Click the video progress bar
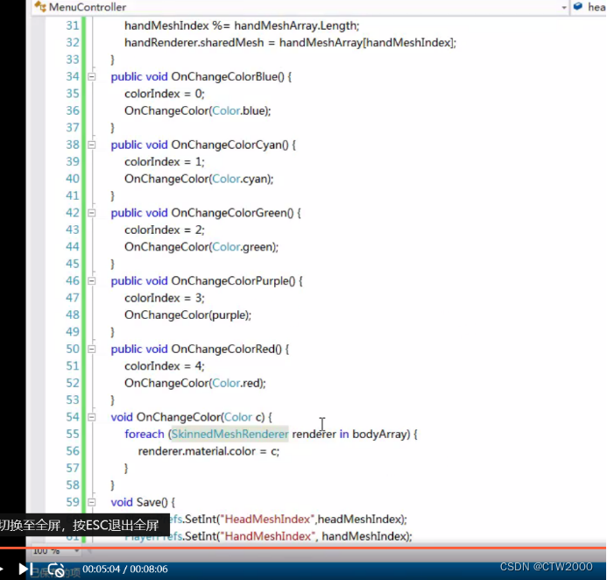The width and height of the screenshot is (607, 580). click(303, 548)
